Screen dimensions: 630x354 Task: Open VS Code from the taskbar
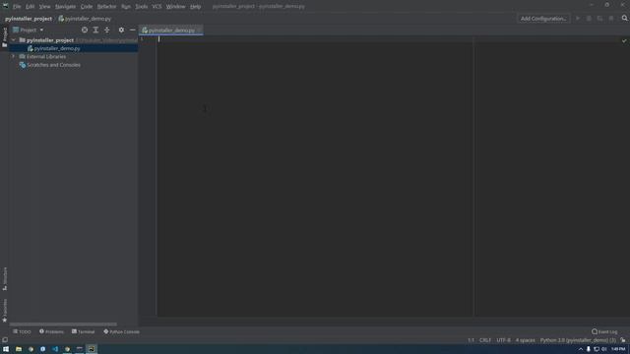[55, 349]
